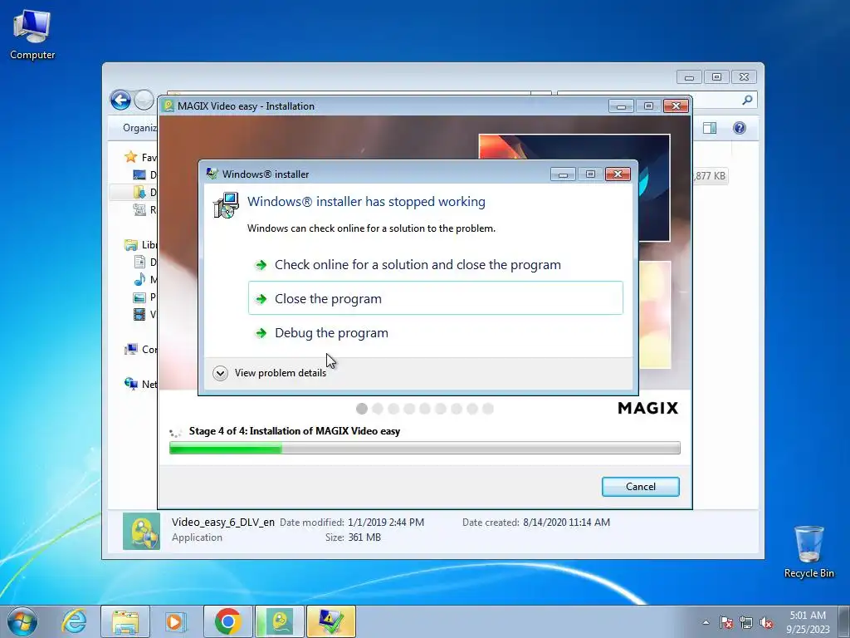Show hidden tray icons arrow

coord(706,622)
